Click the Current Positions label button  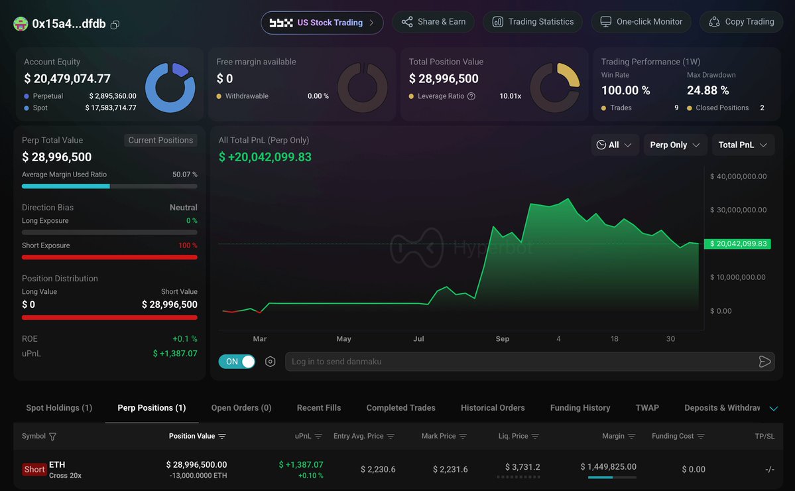tap(160, 141)
